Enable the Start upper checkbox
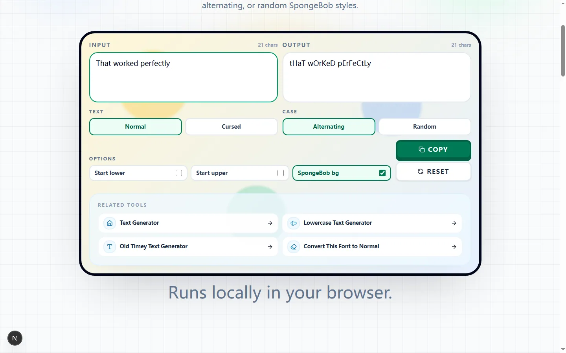The image size is (566, 353). 281,173
